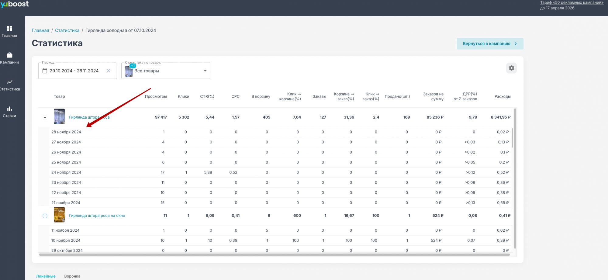Click the blue garland product thumbnail
The image size is (608, 280).
click(x=59, y=116)
